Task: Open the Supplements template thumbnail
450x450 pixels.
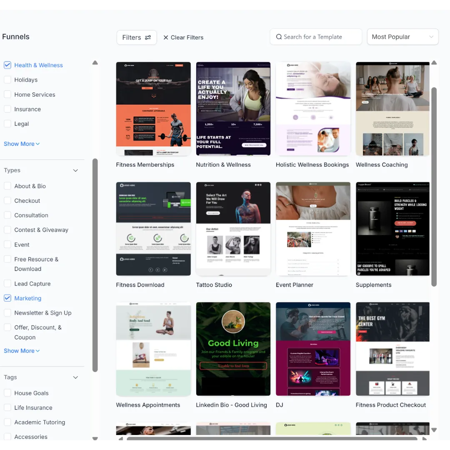Action: click(392, 229)
